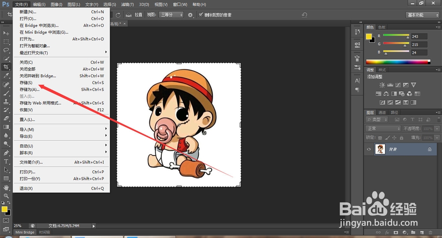Open the Mini Bridge bottom tab
The width and height of the screenshot is (442, 238).
pos(25,232)
